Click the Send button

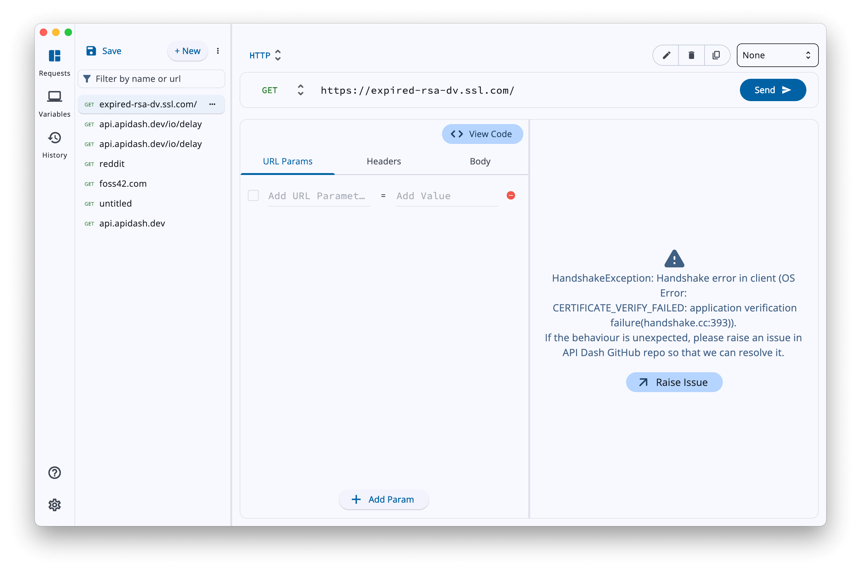772,90
